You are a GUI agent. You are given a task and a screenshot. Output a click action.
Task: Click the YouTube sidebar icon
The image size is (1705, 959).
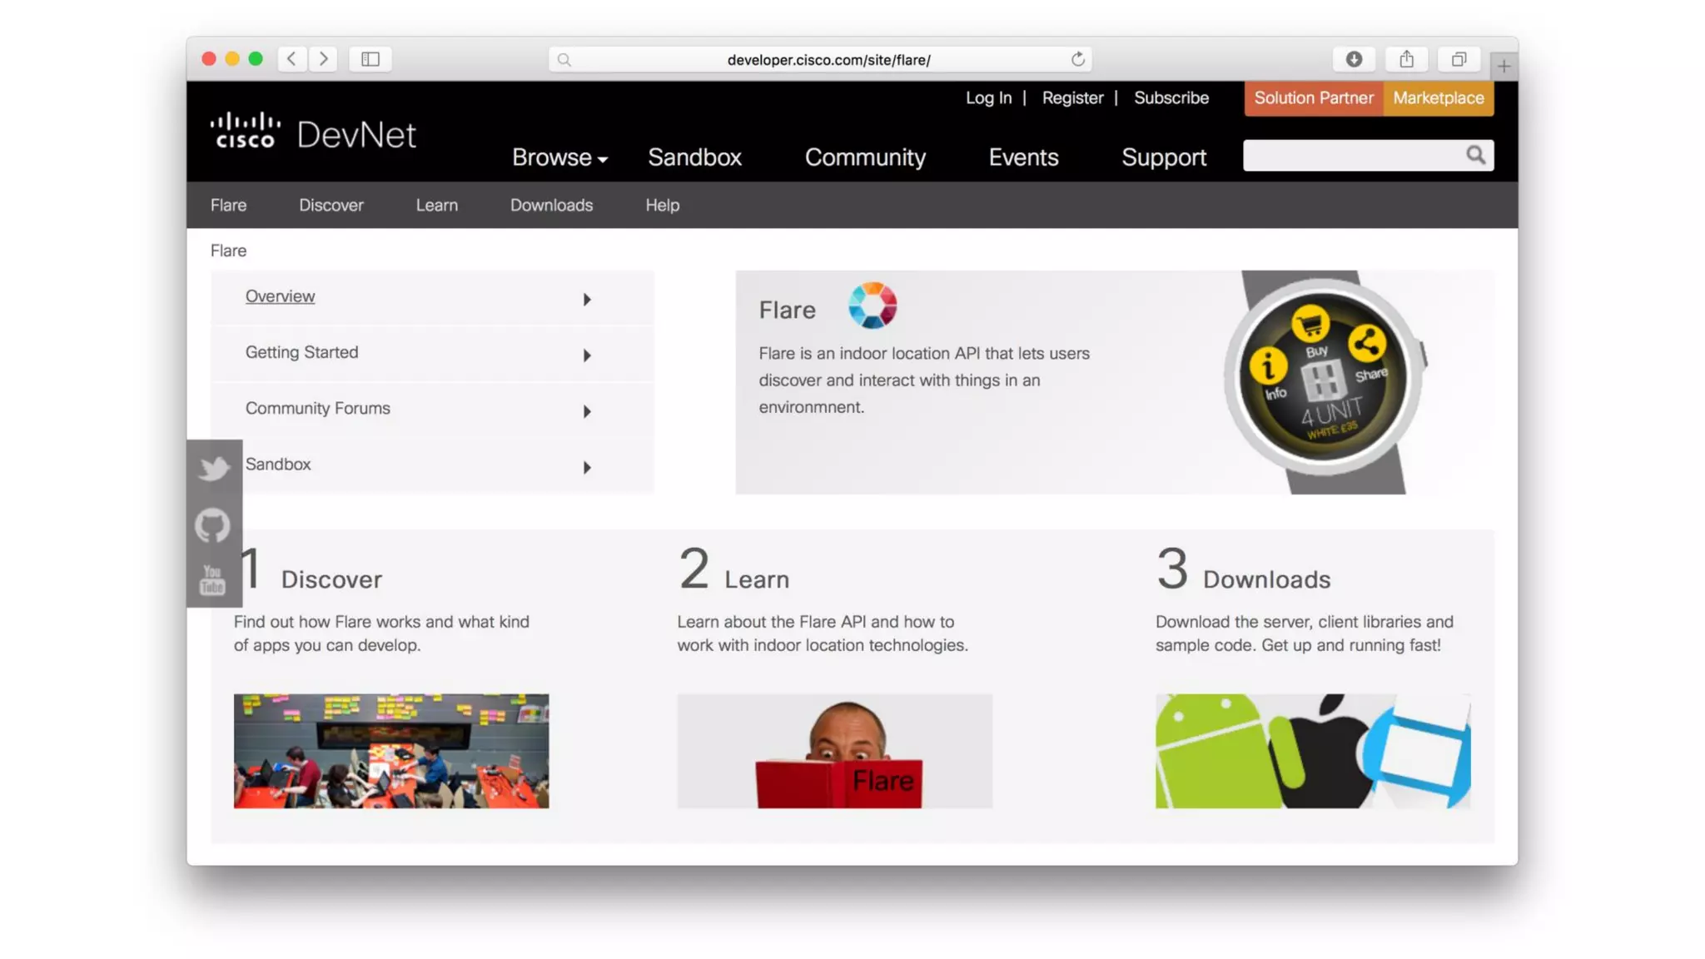coord(212,580)
